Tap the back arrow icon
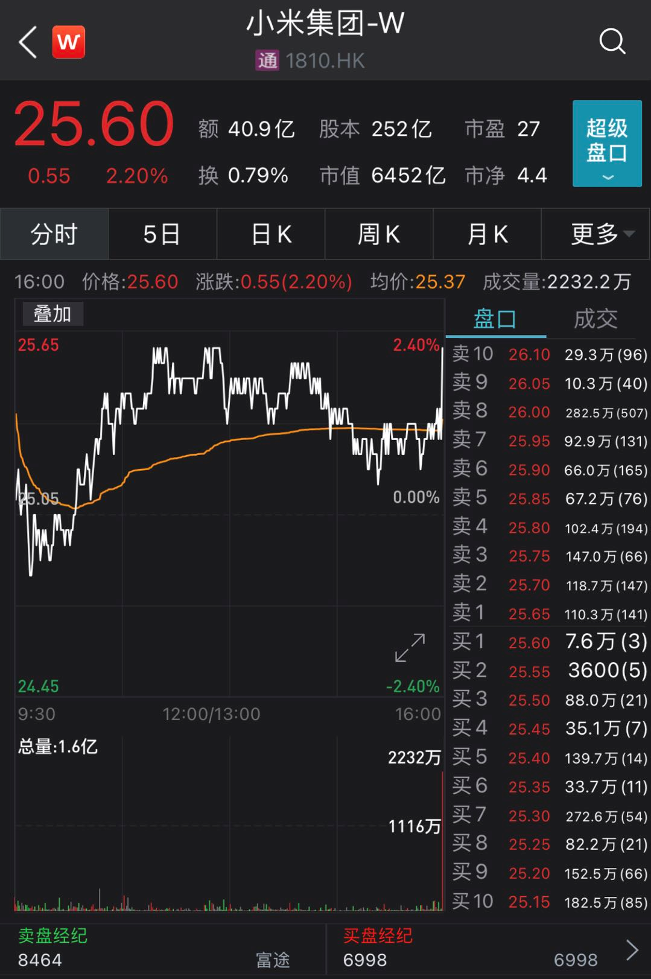 pos(28,42)
